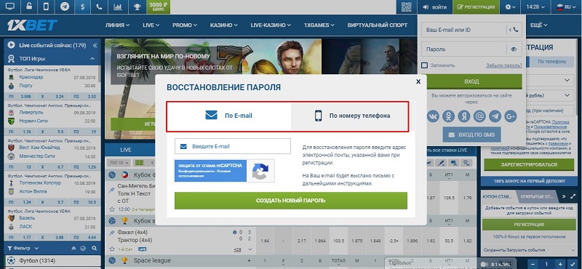Expand the КАЗИНО menu
Screen dimensions: 582x269
tap(224, 25)
